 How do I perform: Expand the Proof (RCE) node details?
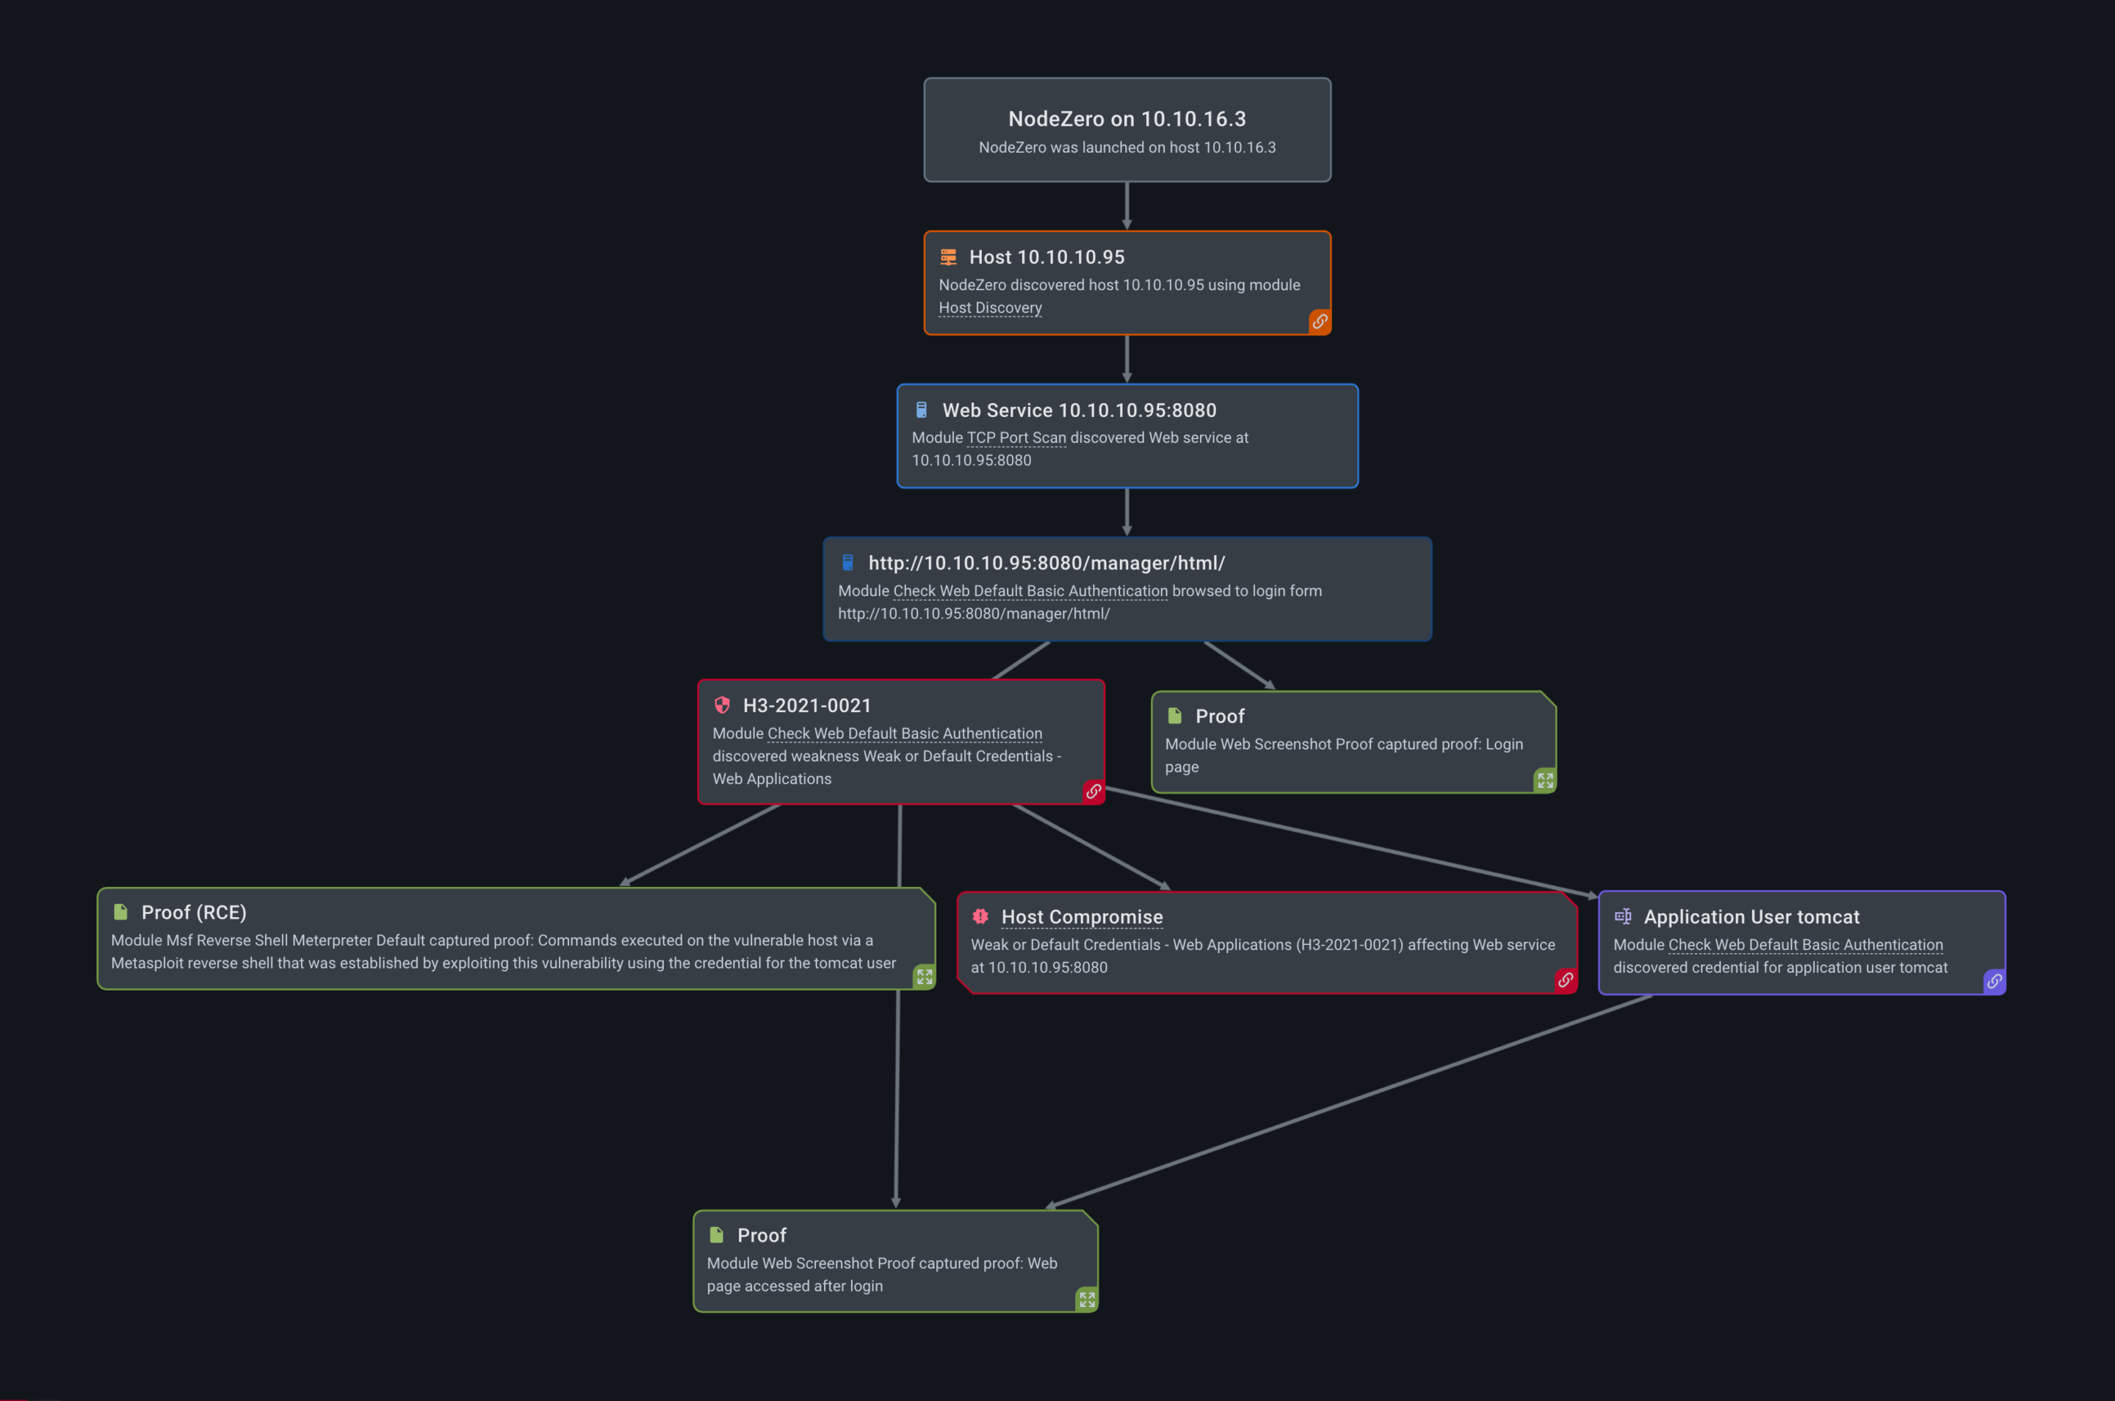[x=924, y=977]
